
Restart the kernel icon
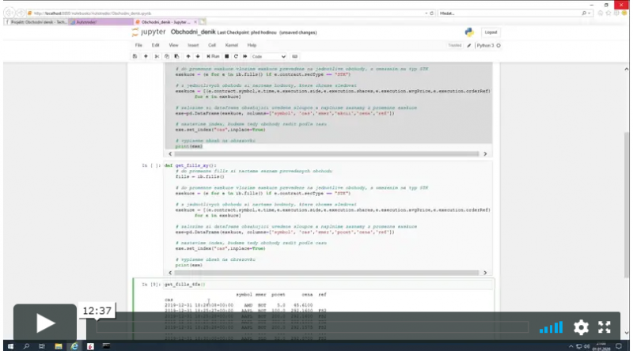[236, 56]
